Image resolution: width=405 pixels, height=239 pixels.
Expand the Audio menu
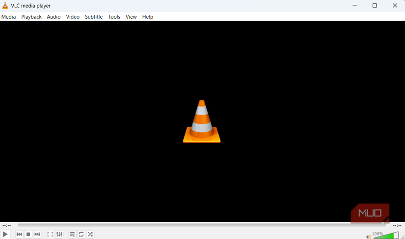(54, 17)
